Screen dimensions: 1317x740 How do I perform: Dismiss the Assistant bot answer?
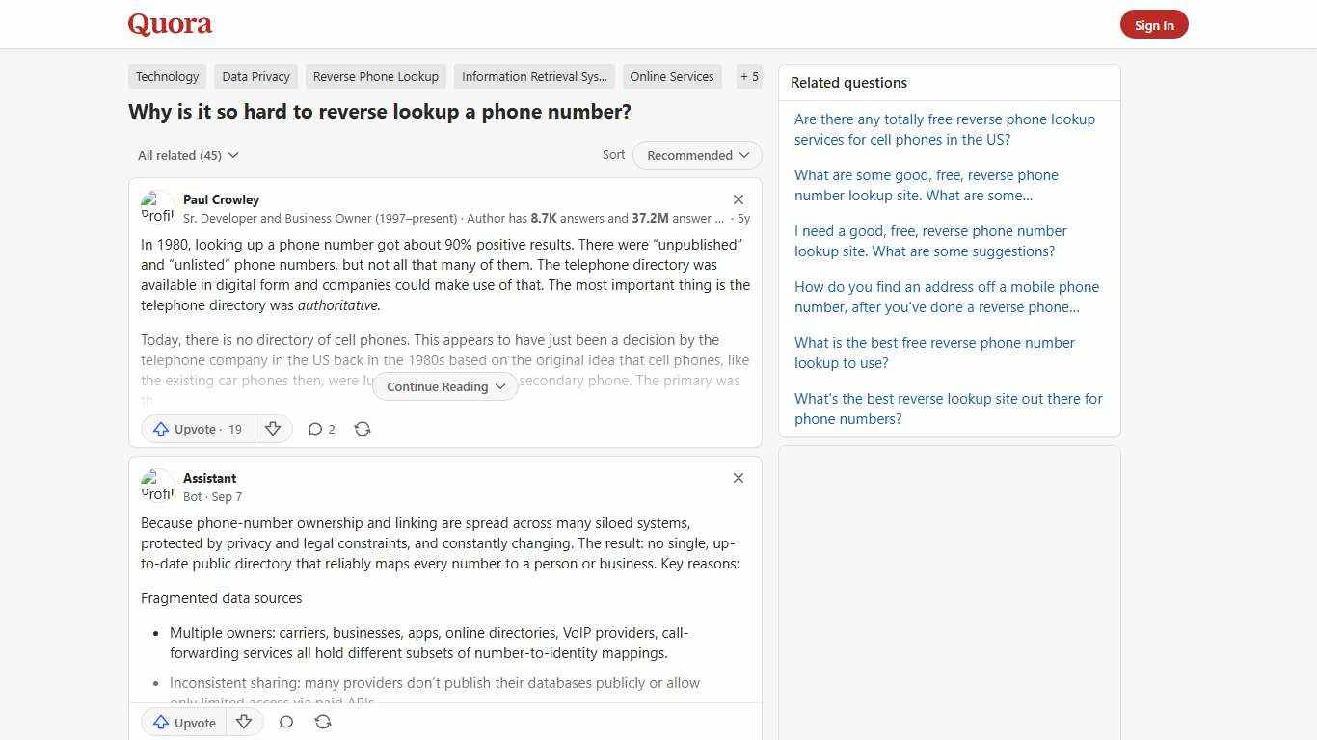pyautogui.click(x=739, y=478)
